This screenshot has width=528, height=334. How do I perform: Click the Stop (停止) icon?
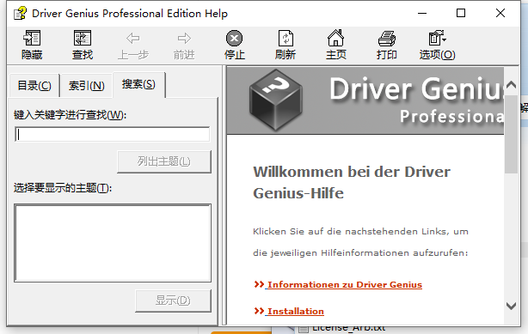[235, 39]
